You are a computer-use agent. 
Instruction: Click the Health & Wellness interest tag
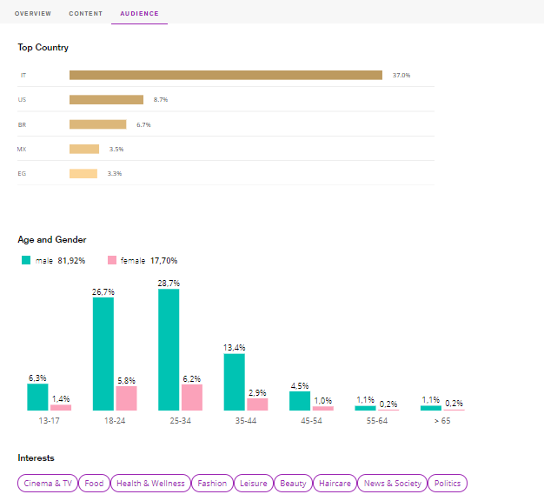(x=150, y=484)
